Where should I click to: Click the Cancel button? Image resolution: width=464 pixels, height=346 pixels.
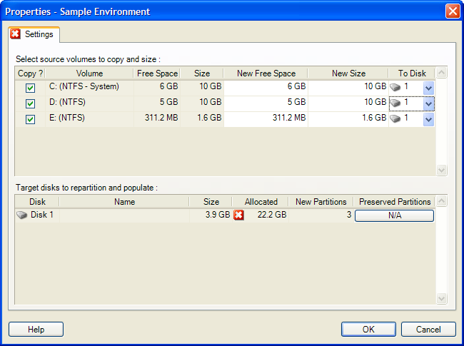(x=428, y=330)
